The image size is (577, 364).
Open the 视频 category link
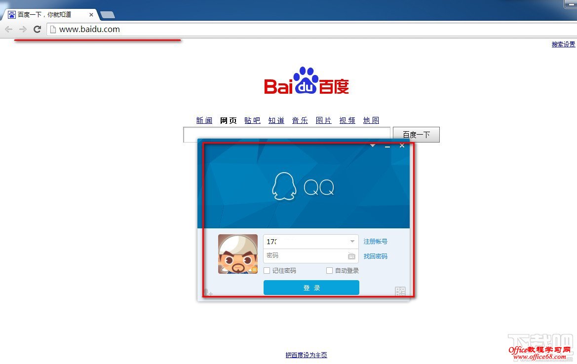pos(347,120)
